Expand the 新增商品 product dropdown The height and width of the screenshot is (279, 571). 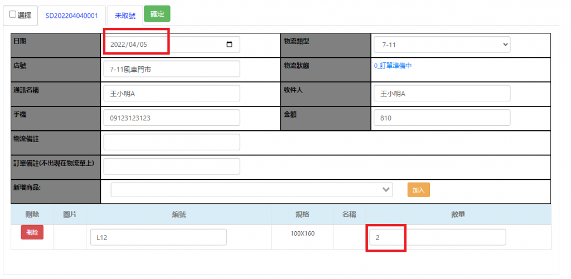[251, 190]
